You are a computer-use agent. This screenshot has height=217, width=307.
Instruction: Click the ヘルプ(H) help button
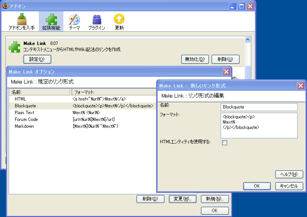289,174
